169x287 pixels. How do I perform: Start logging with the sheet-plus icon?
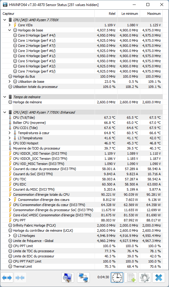tap(131, 278)
